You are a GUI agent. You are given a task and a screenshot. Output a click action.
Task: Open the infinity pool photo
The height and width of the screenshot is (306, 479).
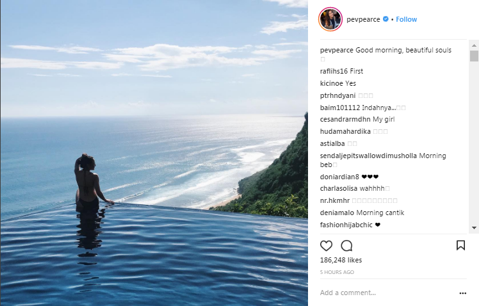(154, 153)
